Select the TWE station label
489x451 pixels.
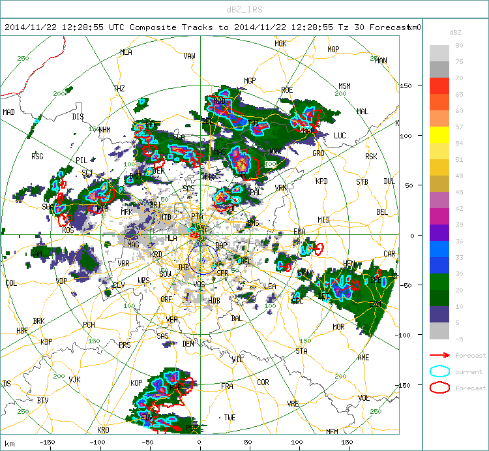click(230, 418)
